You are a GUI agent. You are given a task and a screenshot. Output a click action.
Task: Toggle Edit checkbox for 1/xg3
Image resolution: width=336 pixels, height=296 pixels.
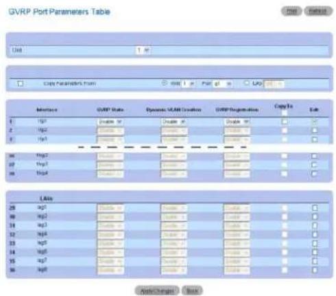[314, 165]
